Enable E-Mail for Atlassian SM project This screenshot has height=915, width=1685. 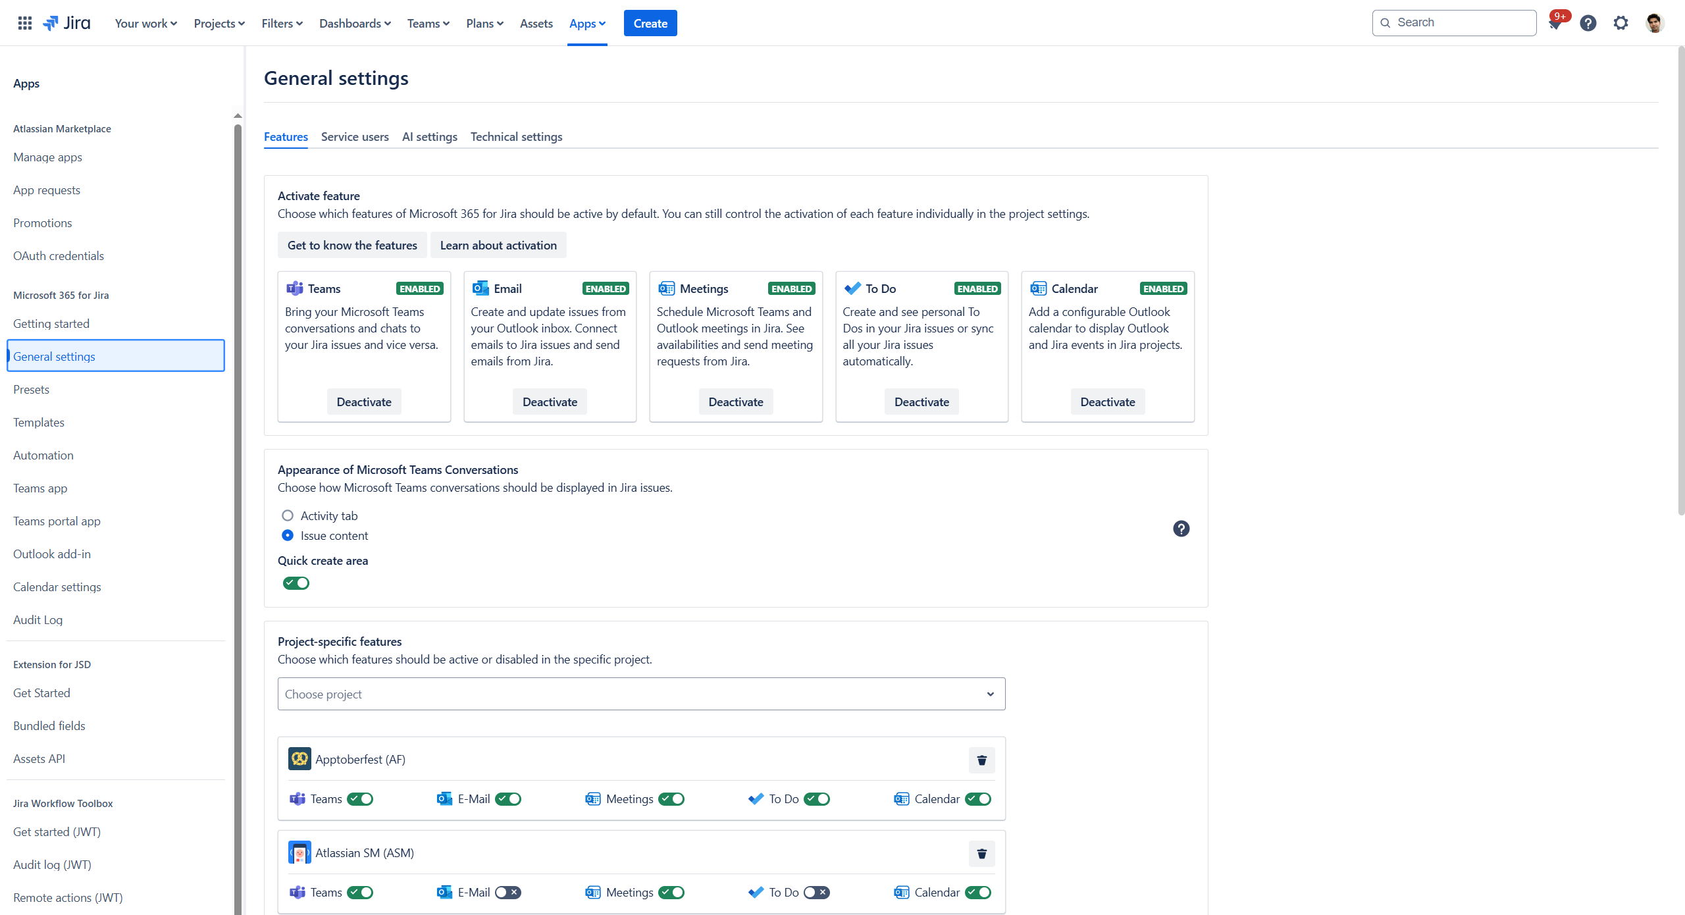pyautogui.click(x=508, y=893)
